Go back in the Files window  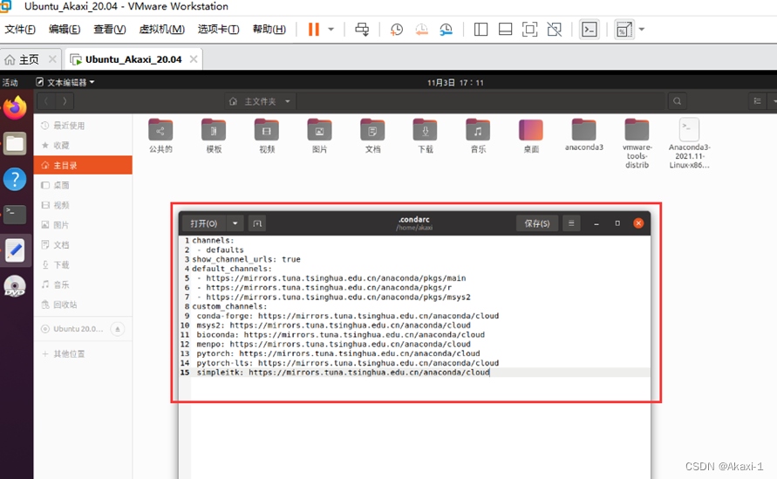[46, 101]
